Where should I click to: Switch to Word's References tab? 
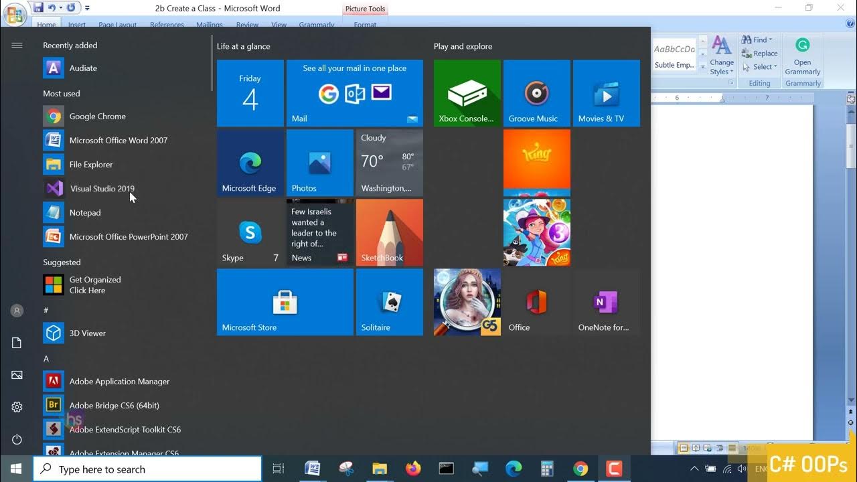click(167, 25)
